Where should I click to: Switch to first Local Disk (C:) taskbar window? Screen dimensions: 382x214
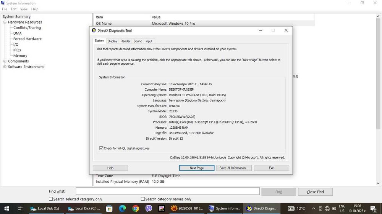click(46, 208)
